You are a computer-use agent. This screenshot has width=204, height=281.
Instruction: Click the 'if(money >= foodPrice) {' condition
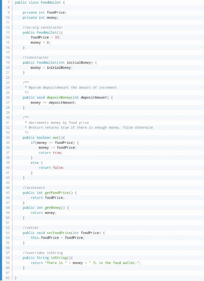point(55,143)
